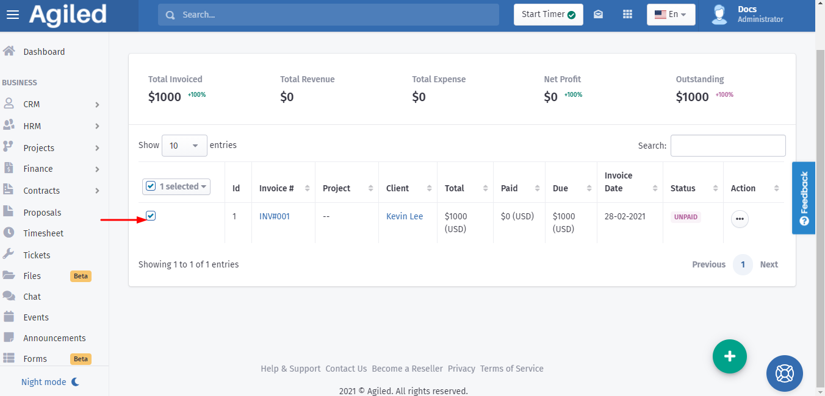Viewport: 825px width, 396px height.
Task: Click the three-dots action button for INV#001
Action: 740,219
